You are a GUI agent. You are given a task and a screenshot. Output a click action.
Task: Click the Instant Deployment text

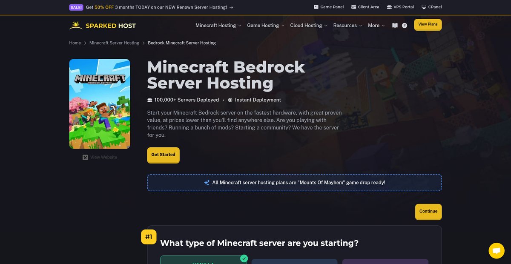click(x=258, y=100)
